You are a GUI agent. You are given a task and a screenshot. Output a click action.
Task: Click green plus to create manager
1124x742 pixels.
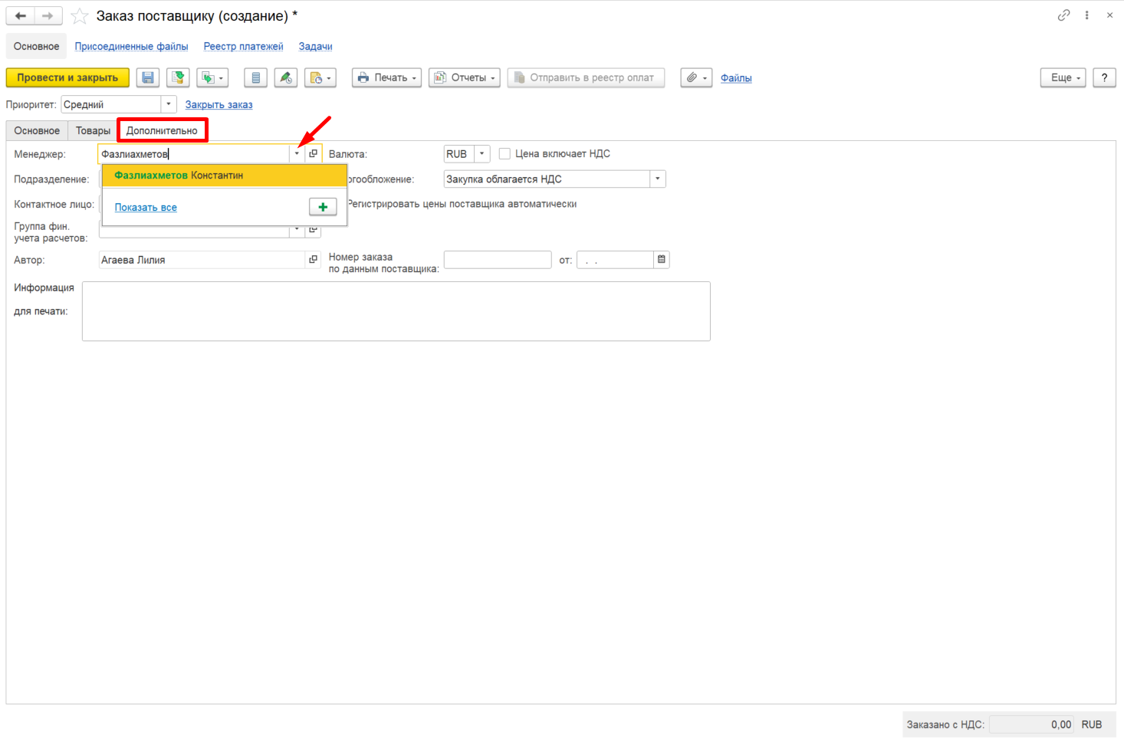pyautogui.click(x=323, y=207)
